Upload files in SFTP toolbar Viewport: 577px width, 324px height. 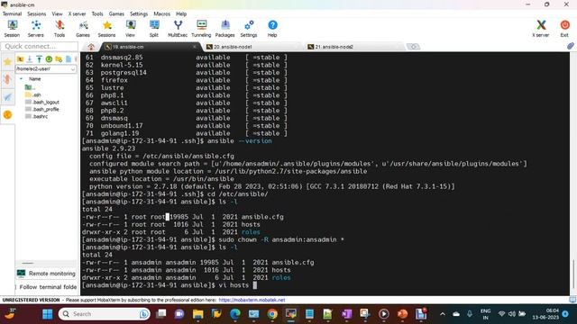pyautogui.click(x=39, y=58)
